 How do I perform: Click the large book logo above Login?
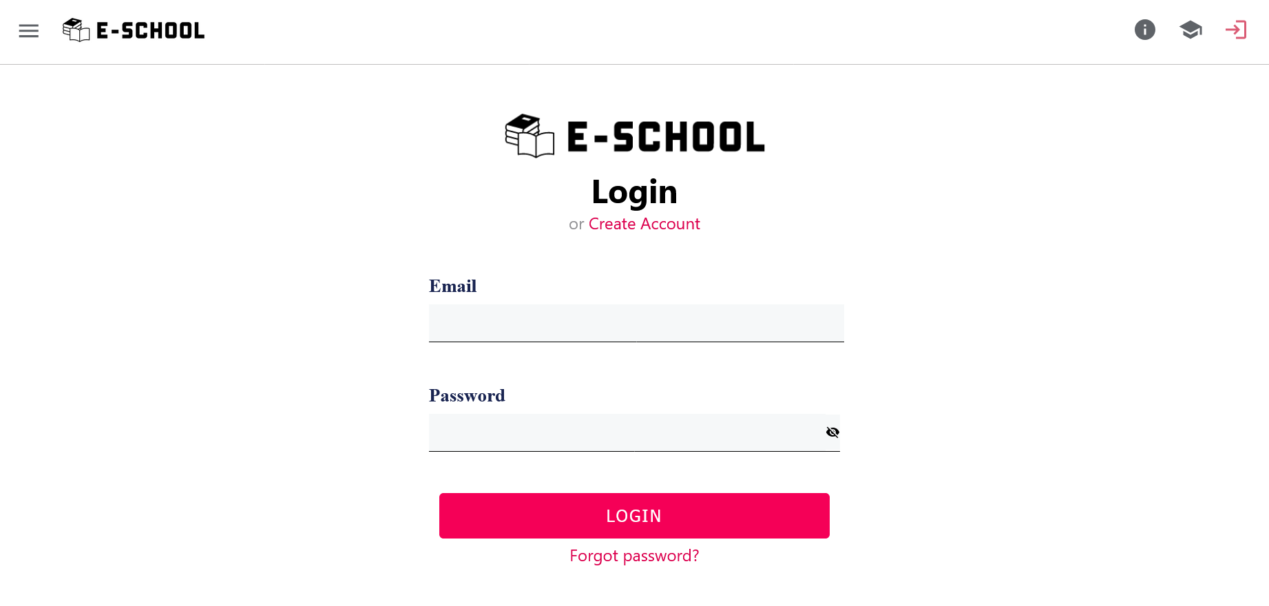529,136
